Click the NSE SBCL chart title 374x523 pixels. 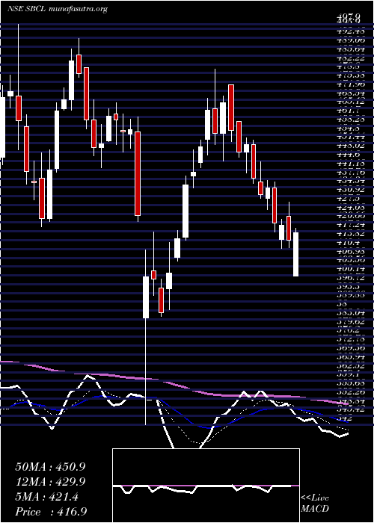[x=57, y=9]
